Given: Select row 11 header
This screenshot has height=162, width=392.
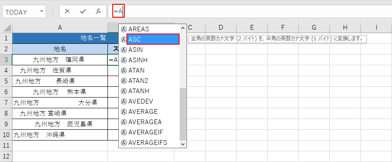Looking at the screenshot, I should tap(6, 146).
